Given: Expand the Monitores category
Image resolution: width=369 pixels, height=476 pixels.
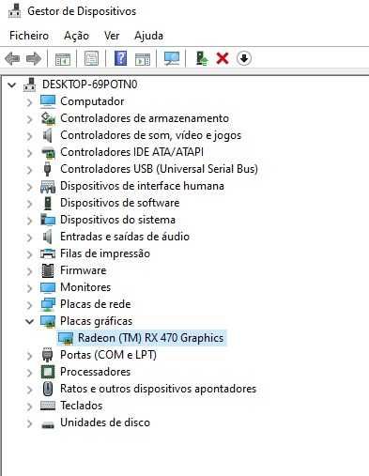Looking at the screenshot, I should click(29, 288).
